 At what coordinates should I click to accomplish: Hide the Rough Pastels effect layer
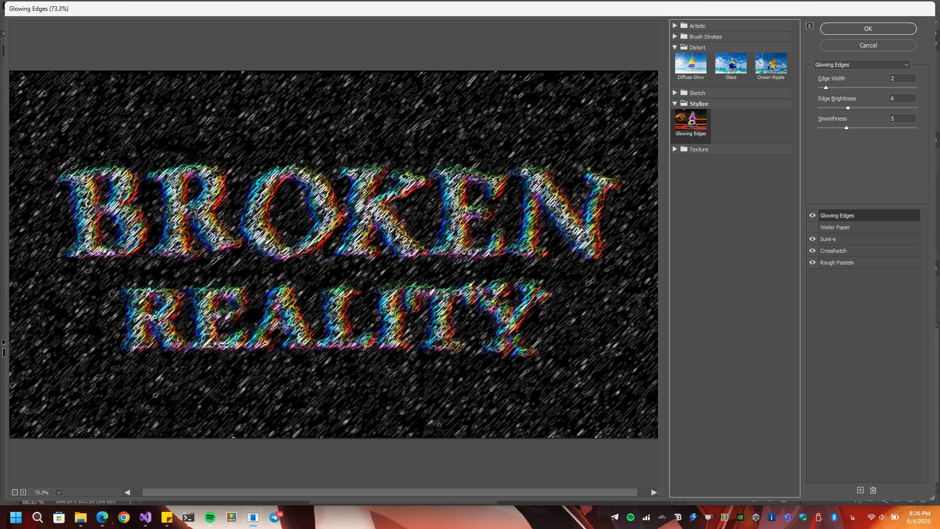812,263
